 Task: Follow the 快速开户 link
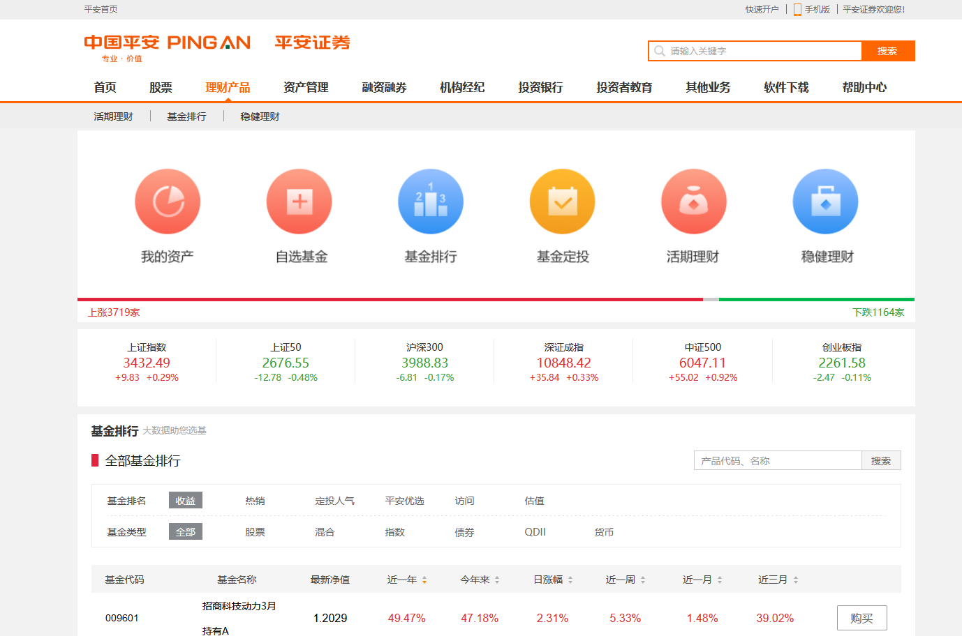click(x=762, y=10)
